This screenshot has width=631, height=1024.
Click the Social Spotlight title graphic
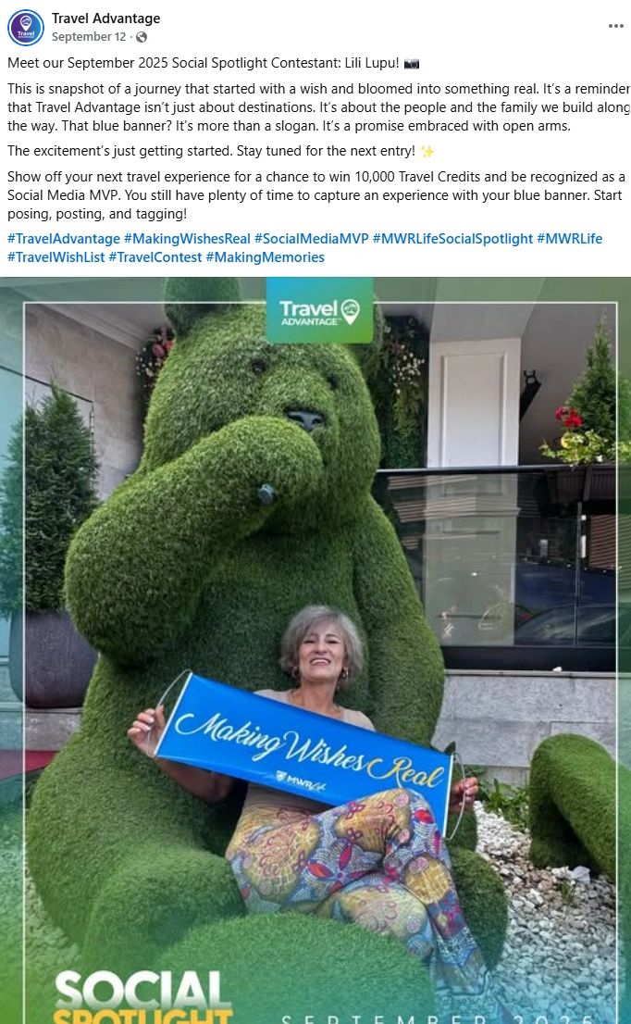click(142, 997)
